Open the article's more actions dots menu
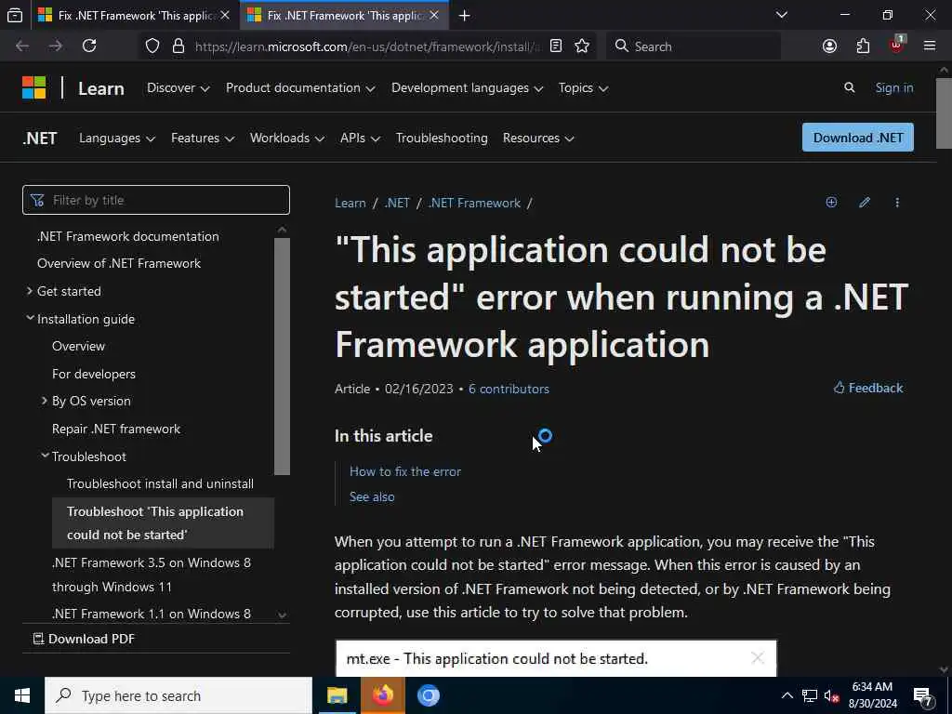Screen dimensions: 952x714 point(897,202)
